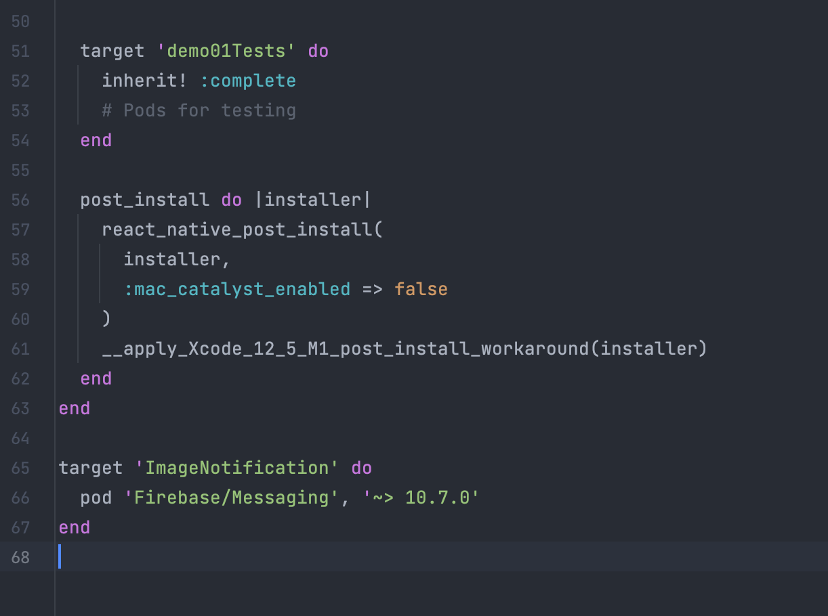The height and width of the screenshot is (616, 828).
Task: Click the pod keyword on line 66
Action: pos(96,498)
